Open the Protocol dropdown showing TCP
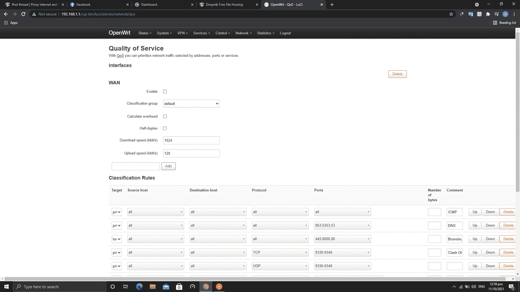The width and height of the screenshot is (520, 292). click(x=280, y=253)
